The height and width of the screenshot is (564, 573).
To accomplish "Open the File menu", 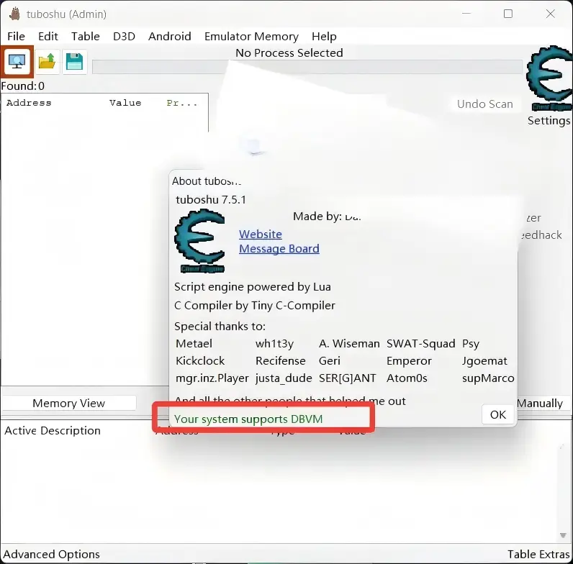I will coord(16,37).
